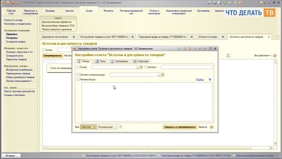282x159 pixels.
Task: Open the Сортировка tab in settings
Action: pos(119,61)
